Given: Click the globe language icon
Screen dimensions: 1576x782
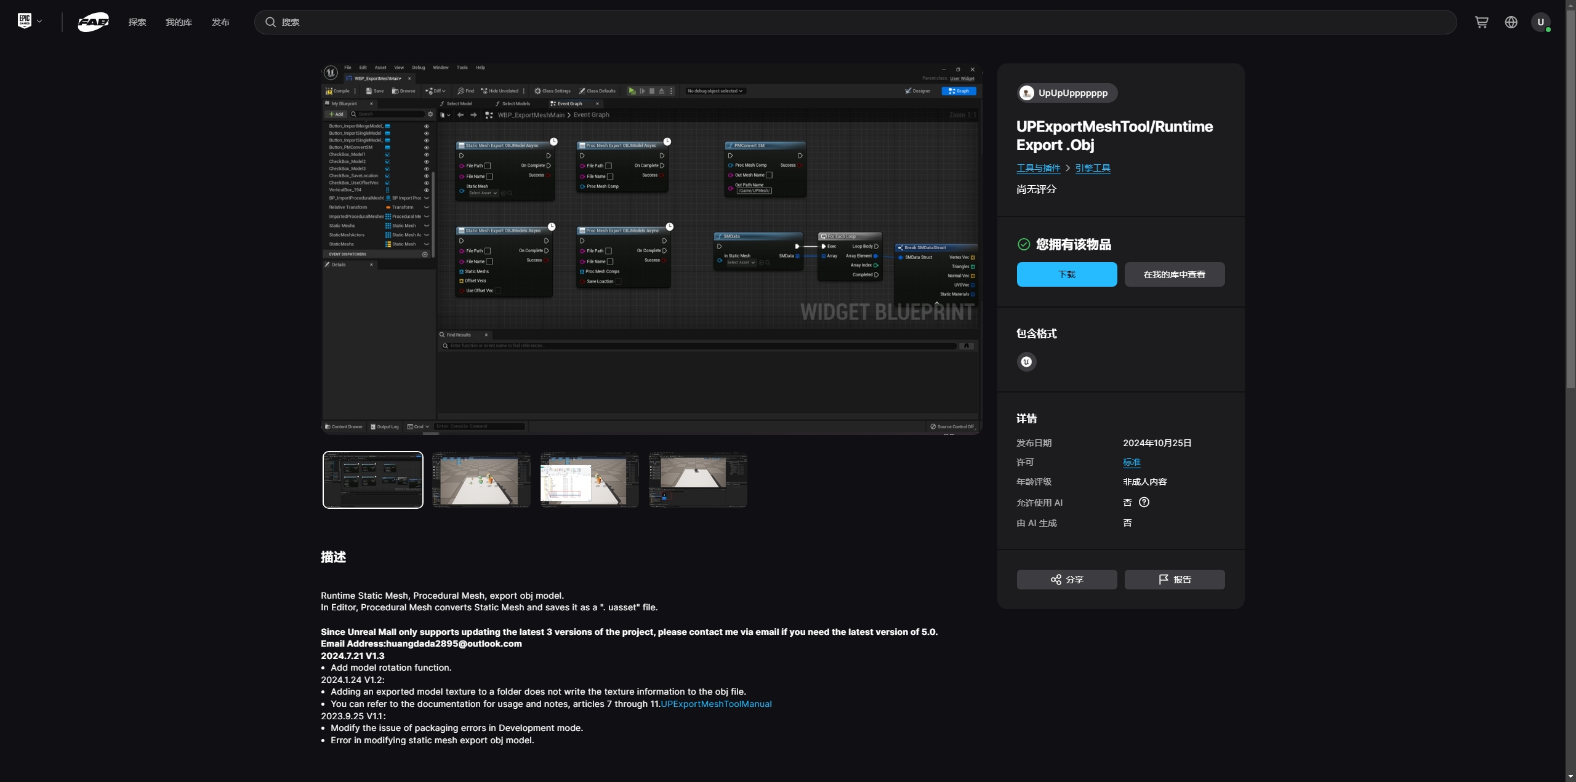Looking at the screenshot, I should [x=1511, y=22].
